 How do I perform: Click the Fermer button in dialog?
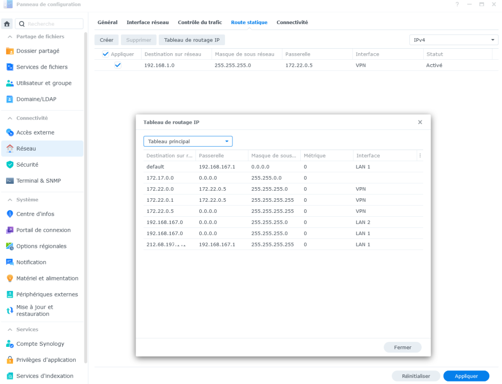point(403,347)
